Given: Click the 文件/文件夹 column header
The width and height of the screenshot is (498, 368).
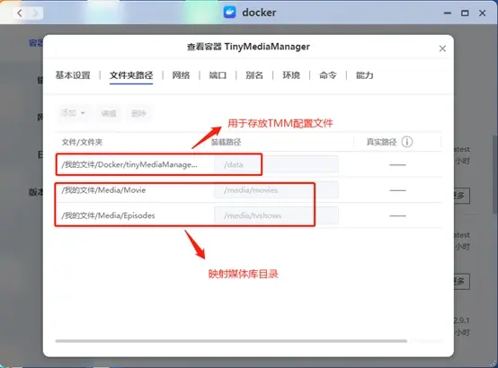Looking at the screenshot, I should pos(83,142).
